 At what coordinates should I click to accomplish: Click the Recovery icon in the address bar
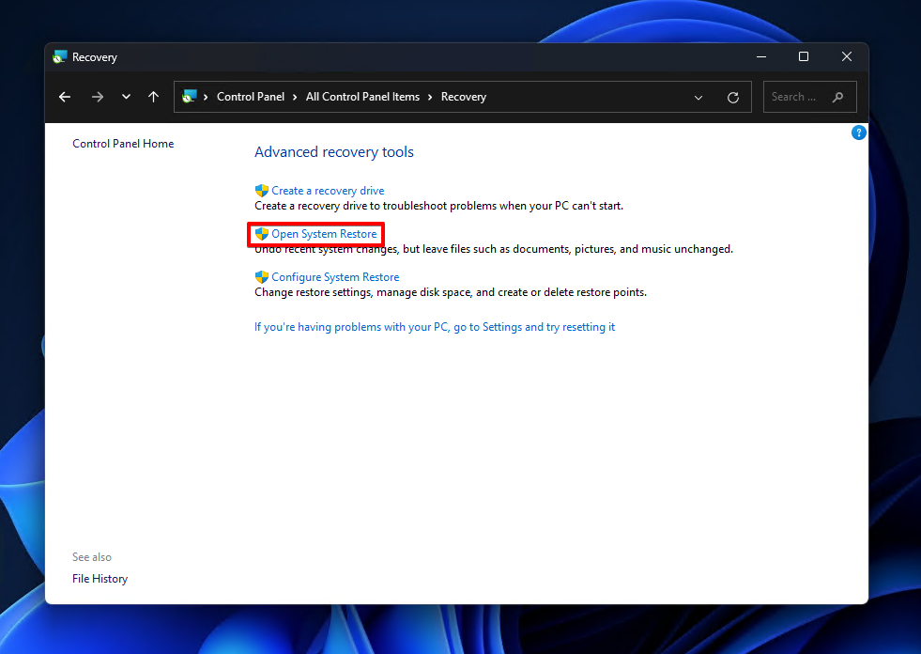(192, 96)
